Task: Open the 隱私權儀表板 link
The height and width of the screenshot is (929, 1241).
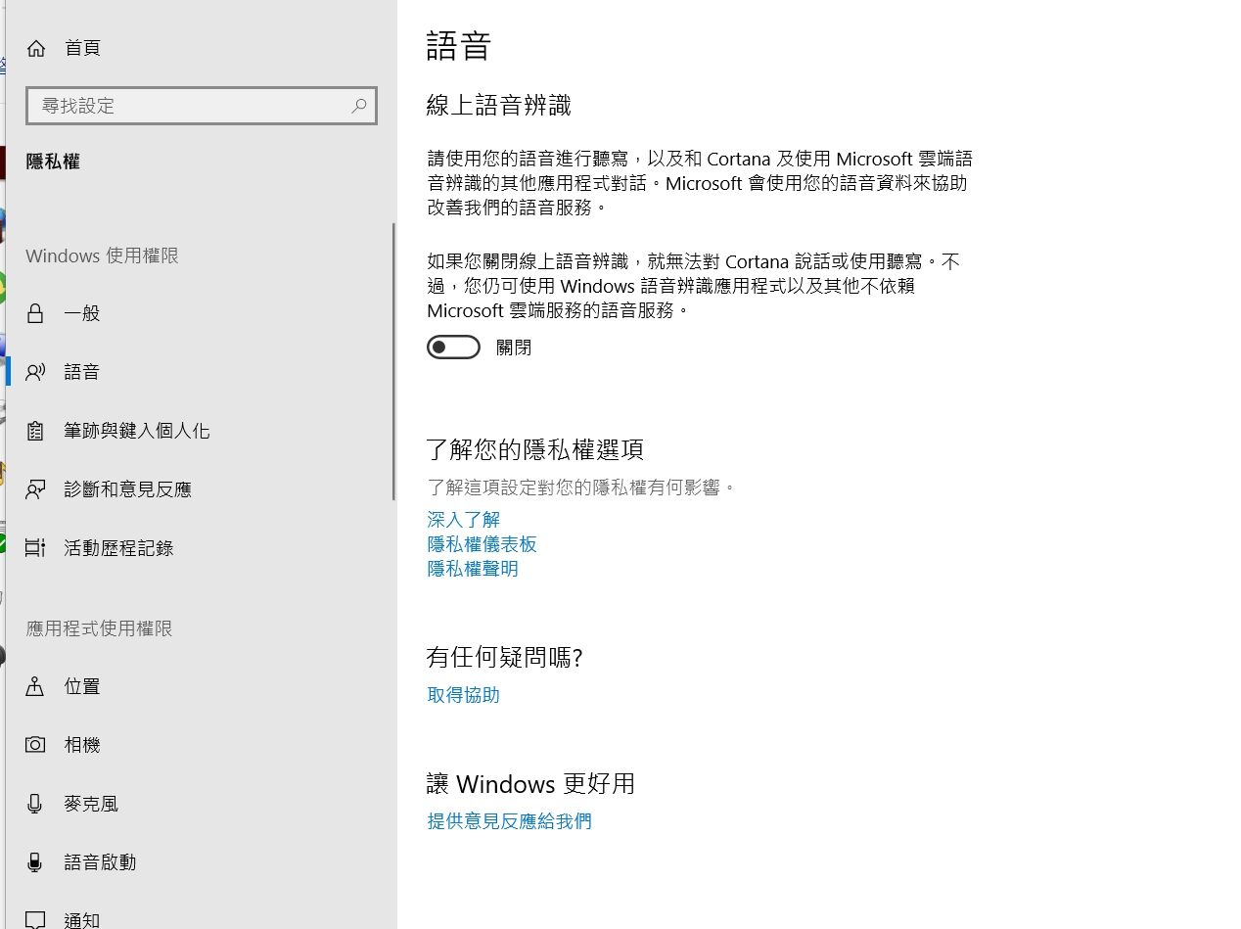Action: (483, 544)
